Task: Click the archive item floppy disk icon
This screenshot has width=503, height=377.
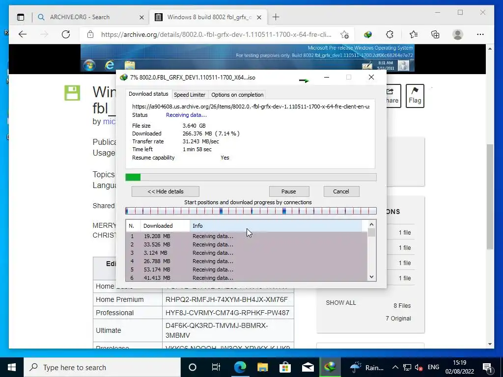Action: point(72,93)
